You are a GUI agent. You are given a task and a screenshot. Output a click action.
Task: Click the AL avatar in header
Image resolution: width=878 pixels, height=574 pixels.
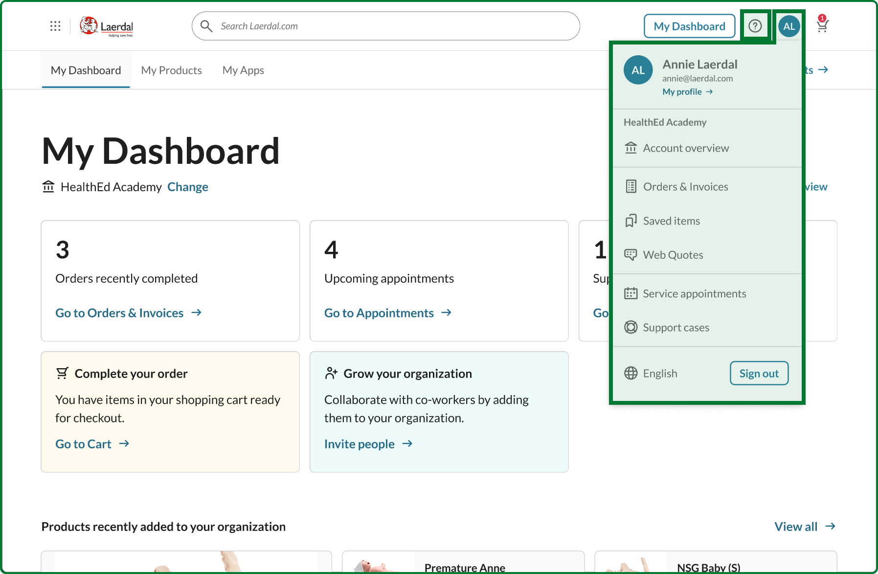tap(789, 26)
